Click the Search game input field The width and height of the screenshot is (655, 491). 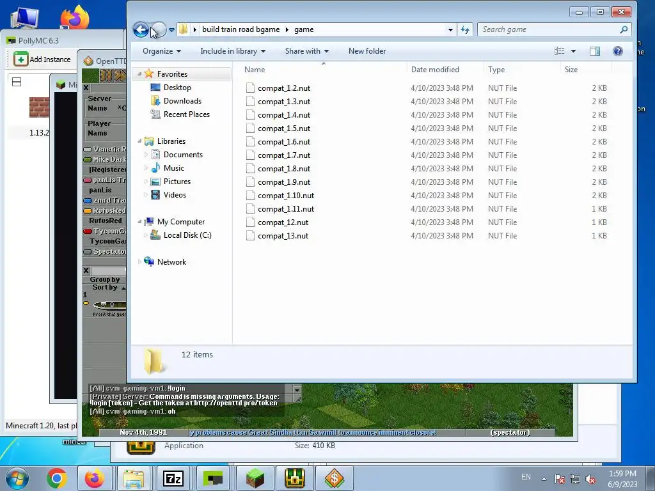[548, 29]
